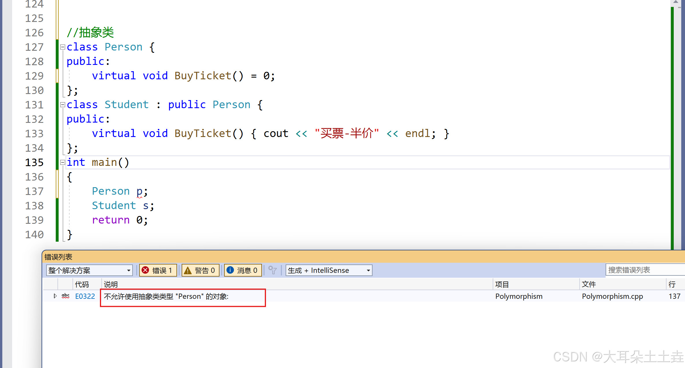The width and height of the screenshot is (685, 368).
Task: Sort errors by the 文件 column header
Action: click(x=589, y=284)
